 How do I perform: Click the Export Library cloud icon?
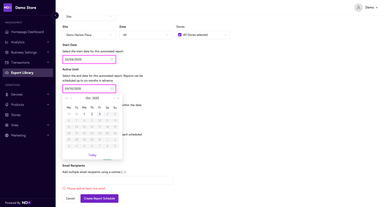pyautogui.click(x=7, y=73)
